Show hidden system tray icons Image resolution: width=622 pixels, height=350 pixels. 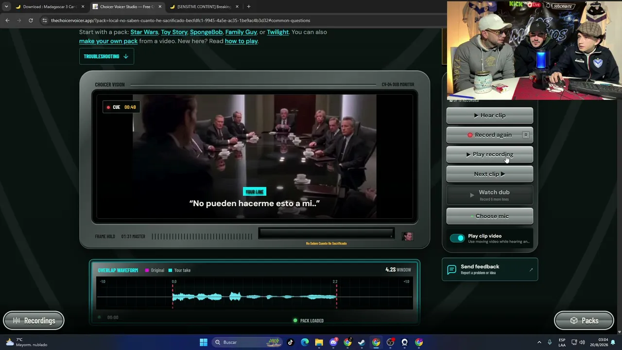point(539,342)
